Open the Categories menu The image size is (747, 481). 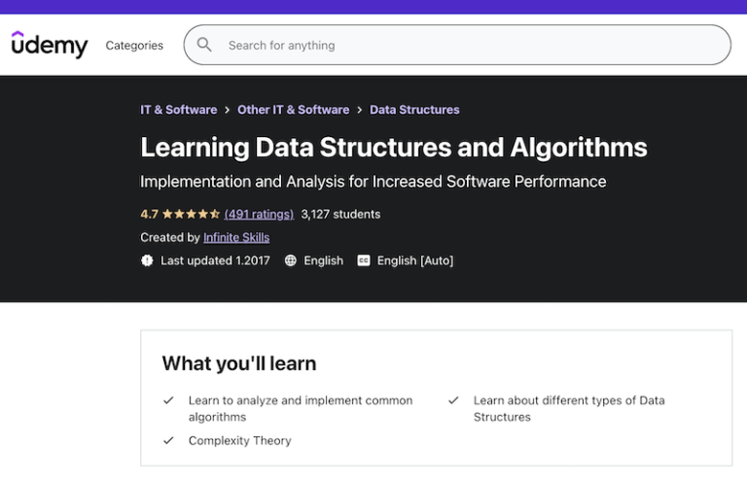pyautogui.click(x=134, y=46)
